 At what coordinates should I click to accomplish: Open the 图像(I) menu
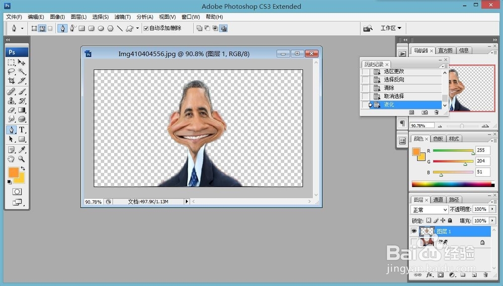click(x=57, y=17)
